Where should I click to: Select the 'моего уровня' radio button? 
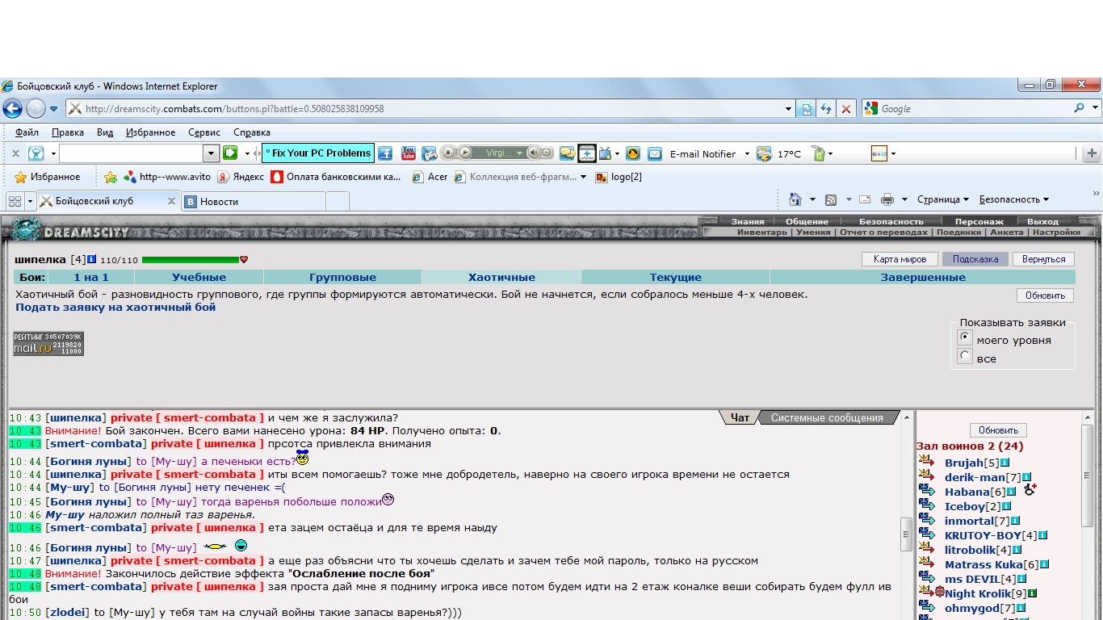pyautogui.click(x=964, y=337)
